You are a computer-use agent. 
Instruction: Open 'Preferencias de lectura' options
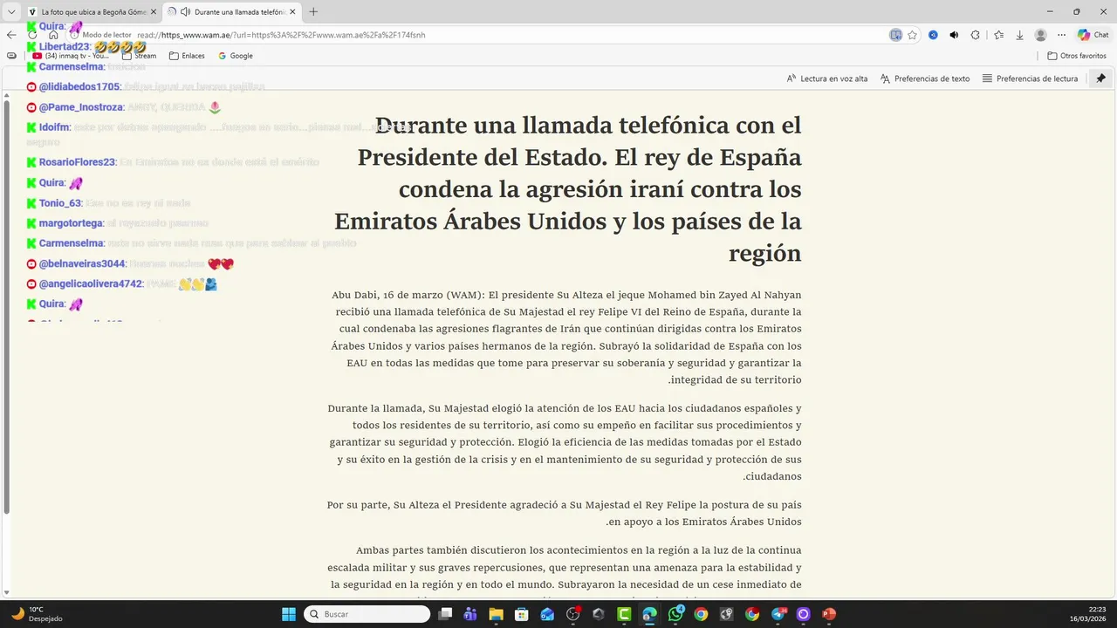pyautogui.click(x=1030, y=78)
